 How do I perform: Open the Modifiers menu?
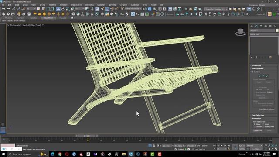pyautogui.click(x=52, y=5)
